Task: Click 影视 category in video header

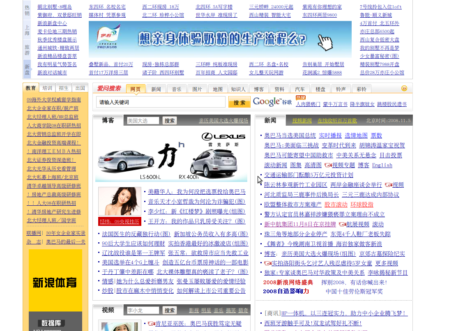Action: coord(193,310)
